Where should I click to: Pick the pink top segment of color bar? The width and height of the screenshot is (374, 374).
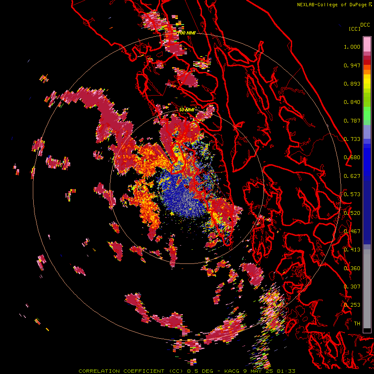[367, 44]
